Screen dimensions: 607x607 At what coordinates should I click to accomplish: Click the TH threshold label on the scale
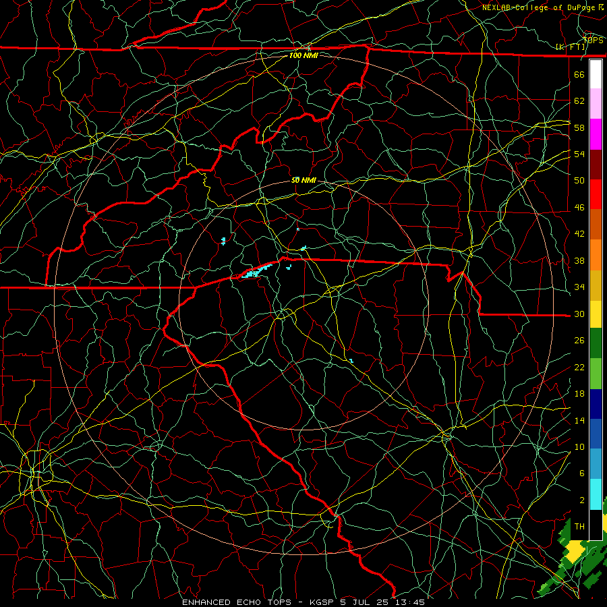[579, 527]
